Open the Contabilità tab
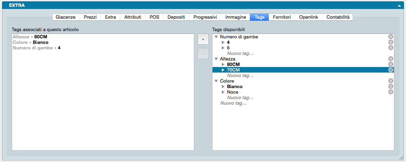The image size is (406, 162). pos(338,17)
